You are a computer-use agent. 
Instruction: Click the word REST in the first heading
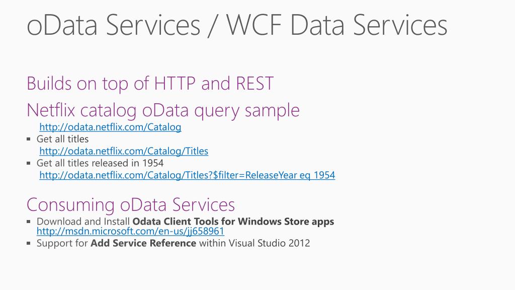[255, 84]
